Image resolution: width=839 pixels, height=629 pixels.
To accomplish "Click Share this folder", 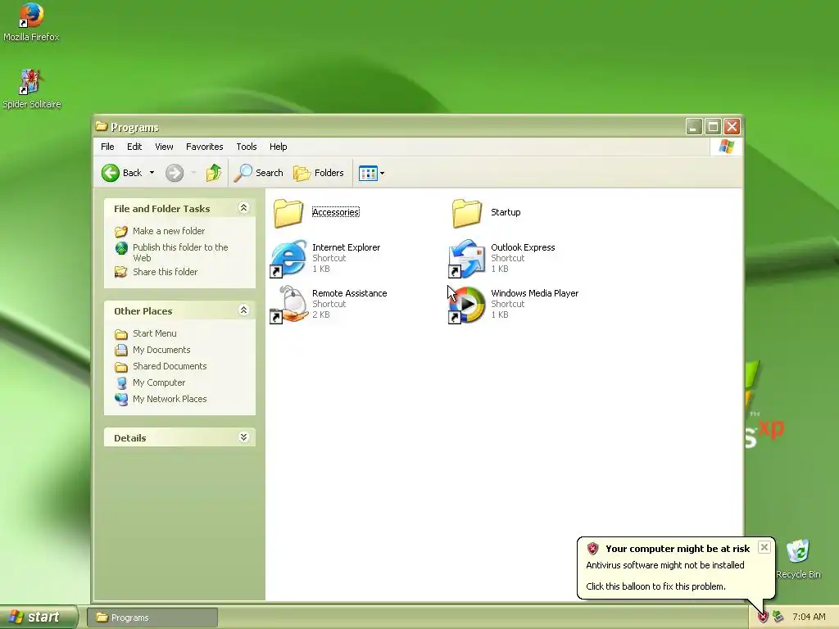I will (x=165, y=272).
